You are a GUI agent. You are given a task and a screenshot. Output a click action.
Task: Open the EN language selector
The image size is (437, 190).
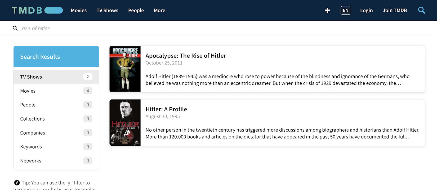point(346,10)
